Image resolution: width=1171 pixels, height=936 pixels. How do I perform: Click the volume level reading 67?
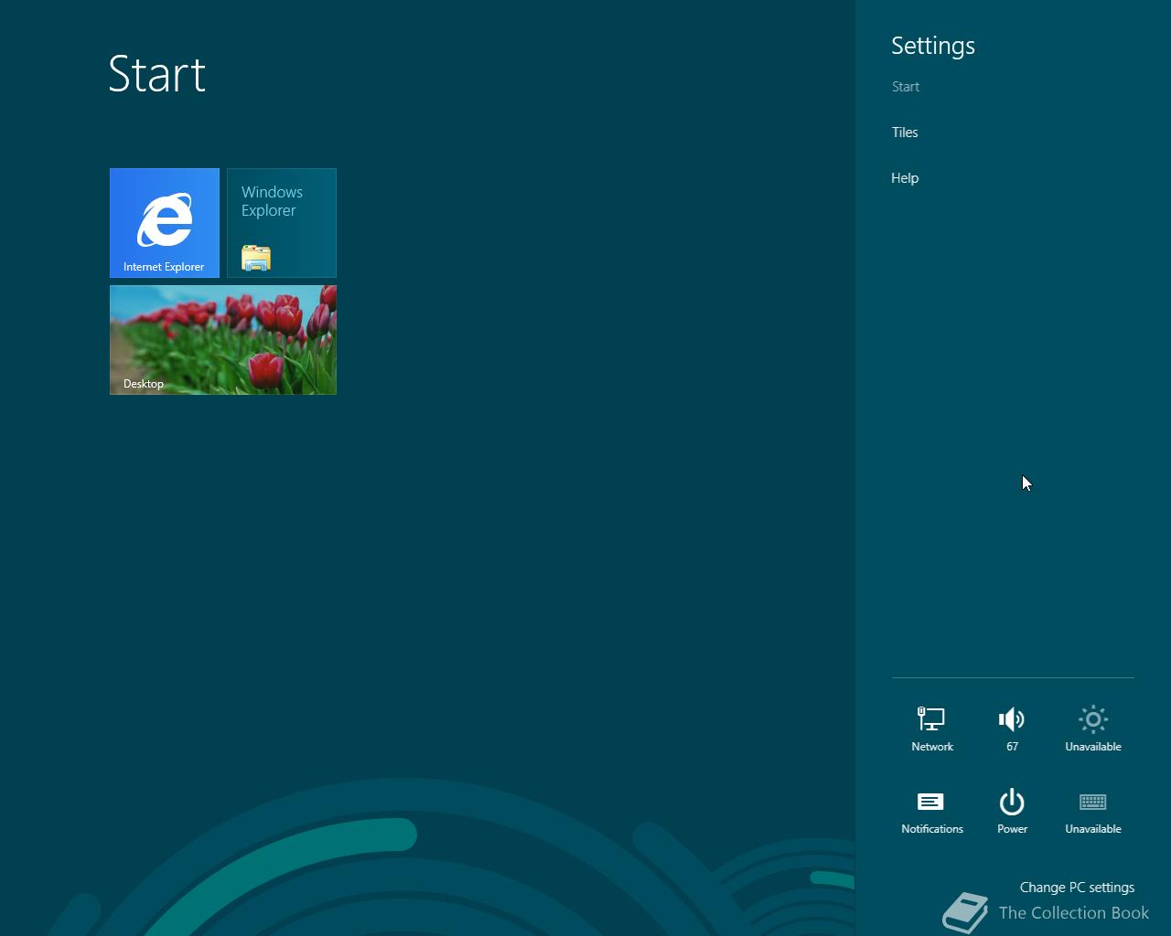1012,746
